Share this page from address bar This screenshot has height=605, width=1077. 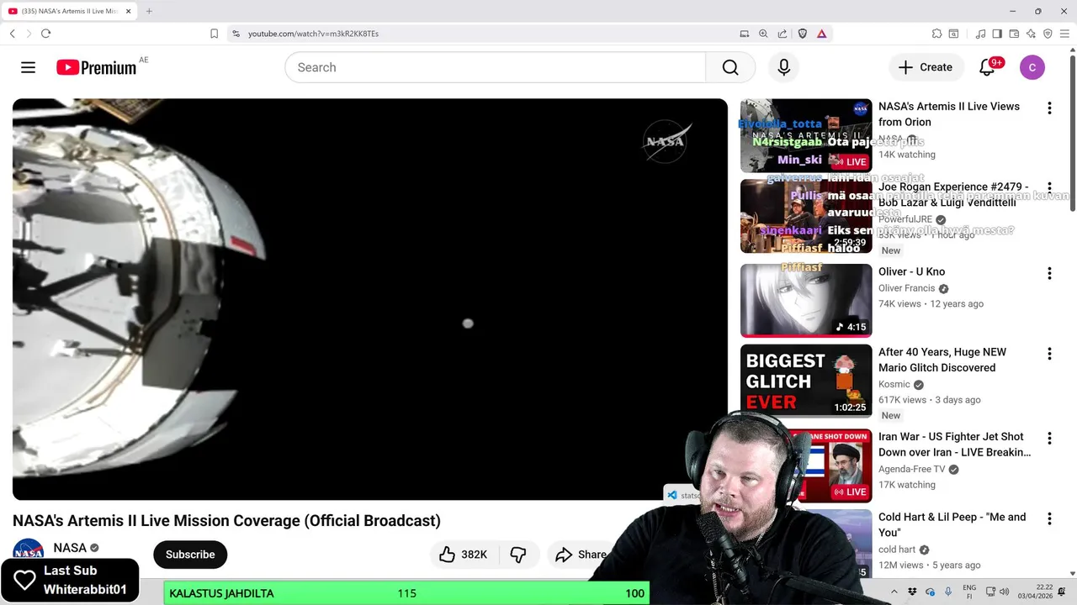pyautogui.click(x=783, y=34)
